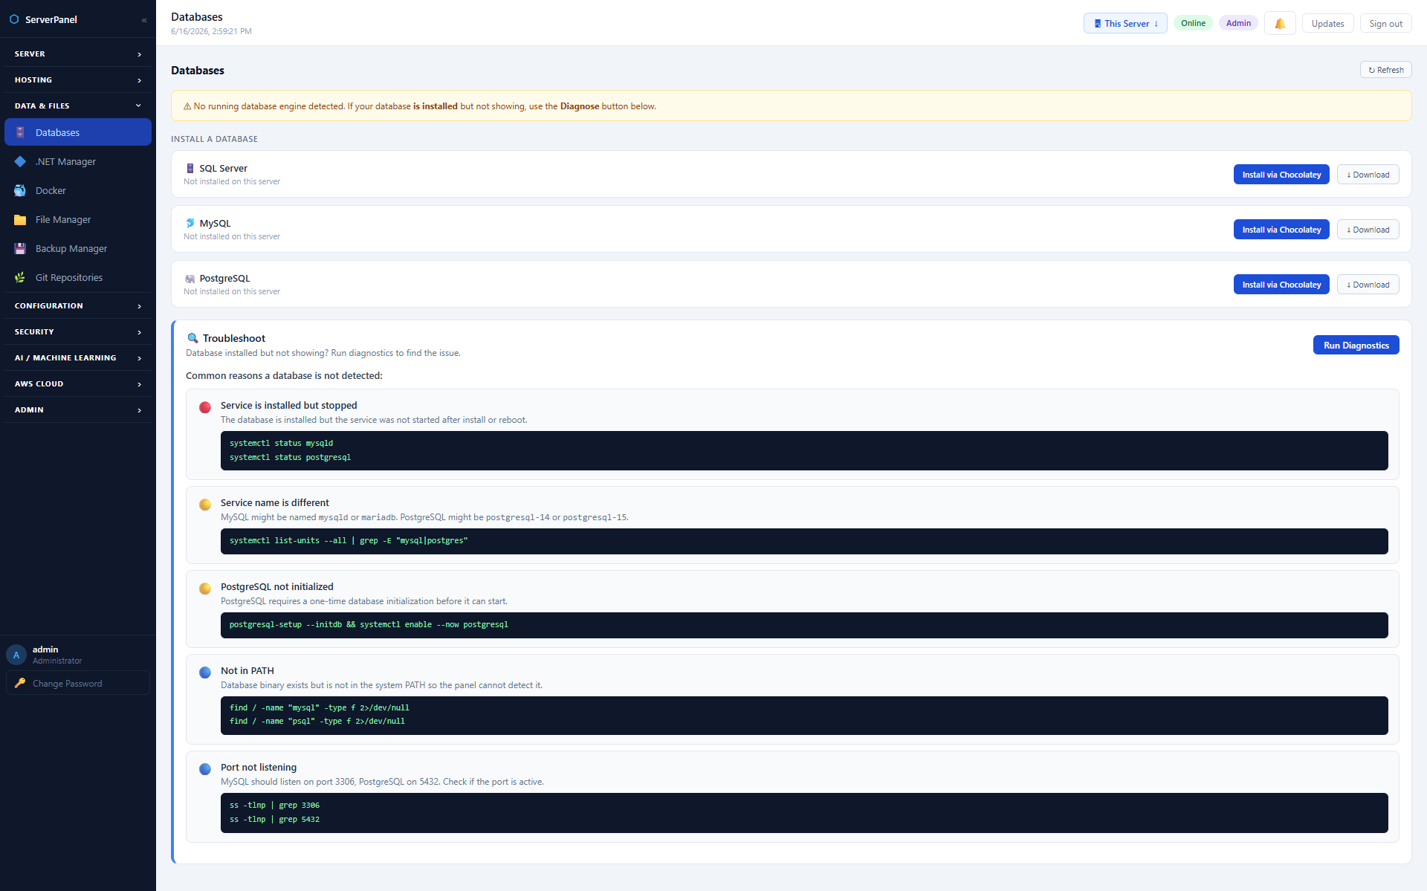Click Change Password
The width and height of the screenshot is (1427, 891).
(77, 683)
